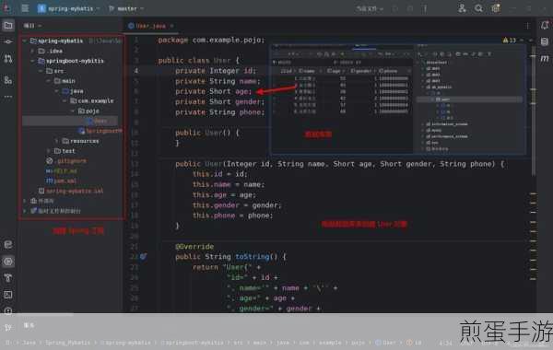The height and width of the screenshot is (350, 553).
Task: Click the Search Everywhere magnifier icon
Action: point(478,8)
